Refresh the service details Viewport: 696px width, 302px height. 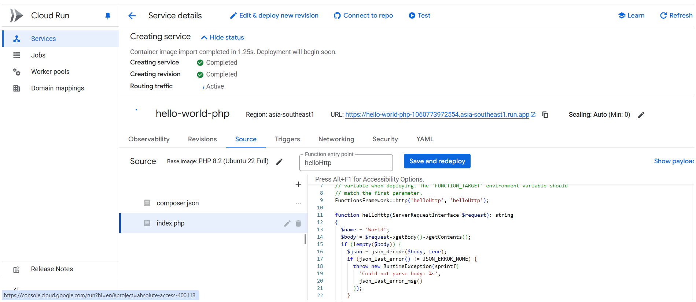[x=676, y=15]
